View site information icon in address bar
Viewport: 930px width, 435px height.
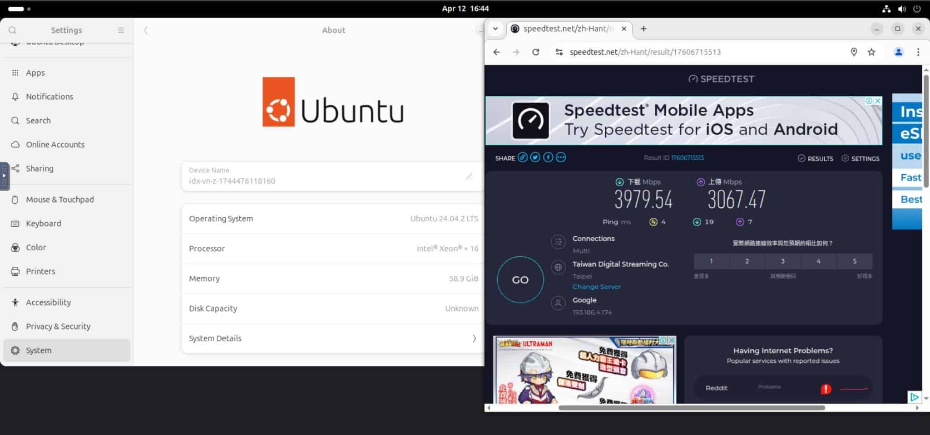pos(559,52)
